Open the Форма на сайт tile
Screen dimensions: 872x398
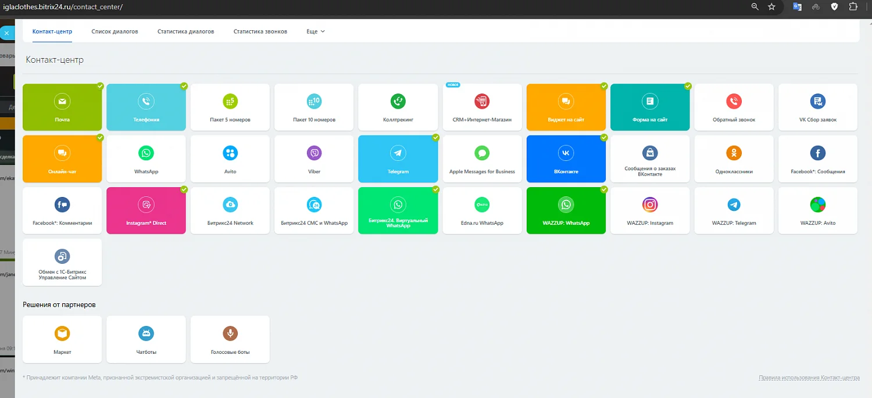tap(650, 107)
